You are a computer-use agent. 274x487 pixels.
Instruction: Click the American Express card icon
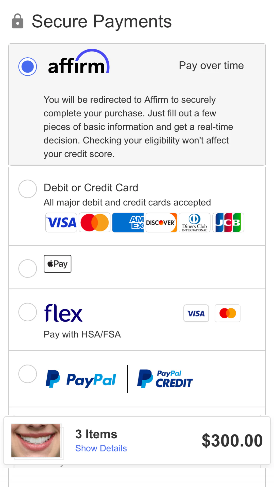click(128, 222)
